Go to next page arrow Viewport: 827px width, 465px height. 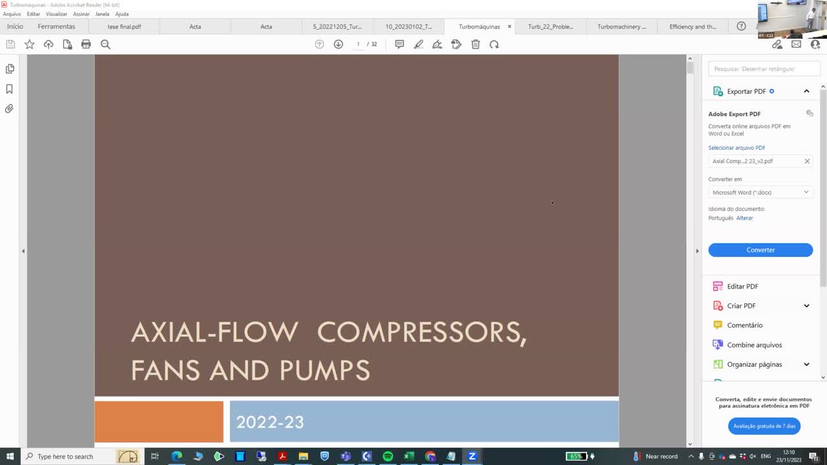[x=338, y=44]
